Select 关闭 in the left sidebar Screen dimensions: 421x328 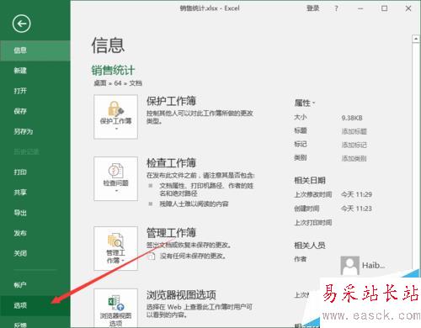[35, 253]
